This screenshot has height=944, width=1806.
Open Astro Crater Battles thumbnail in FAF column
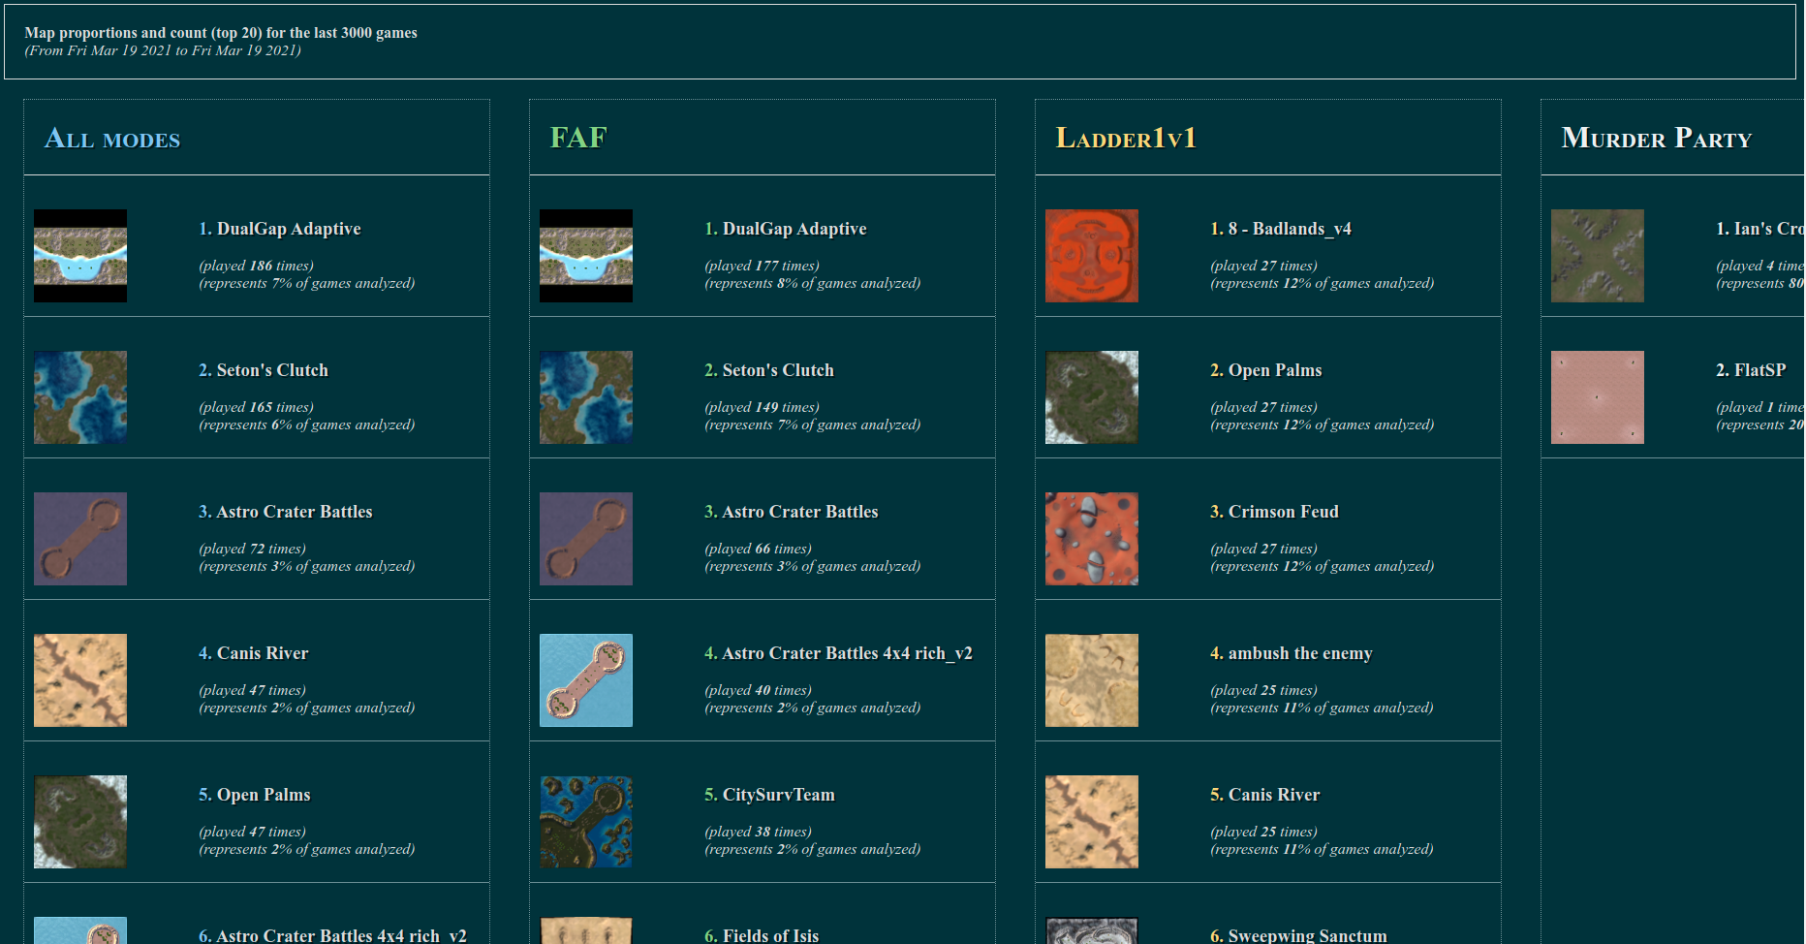(586, 539)
